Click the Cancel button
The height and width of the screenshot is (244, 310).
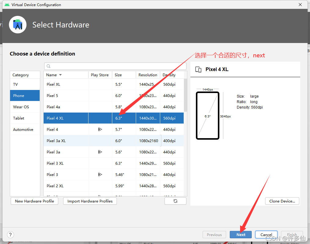pos(266,235)
